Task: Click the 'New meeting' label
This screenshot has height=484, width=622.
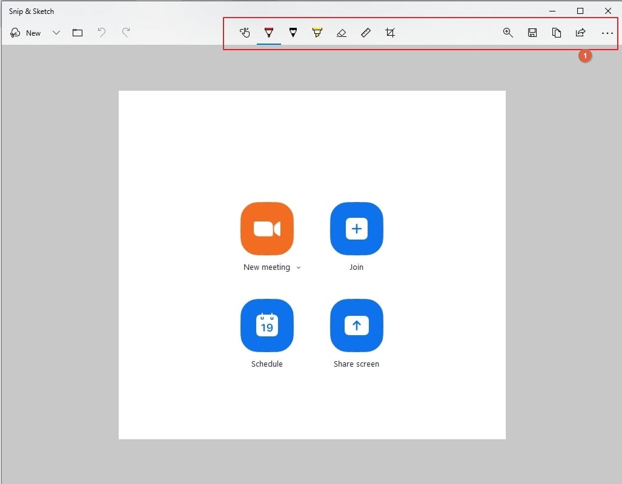Action: [266, 267]
